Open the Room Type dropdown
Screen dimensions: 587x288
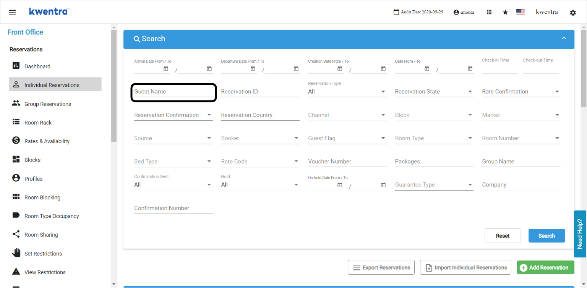click(x=434, y=138)
